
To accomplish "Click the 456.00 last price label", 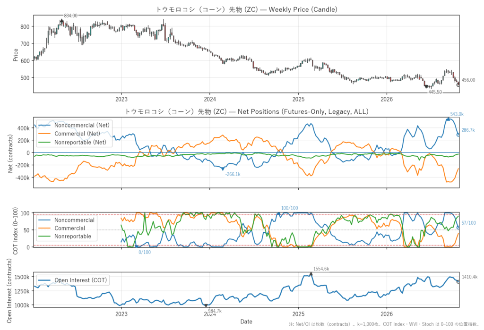I will 468,80.
